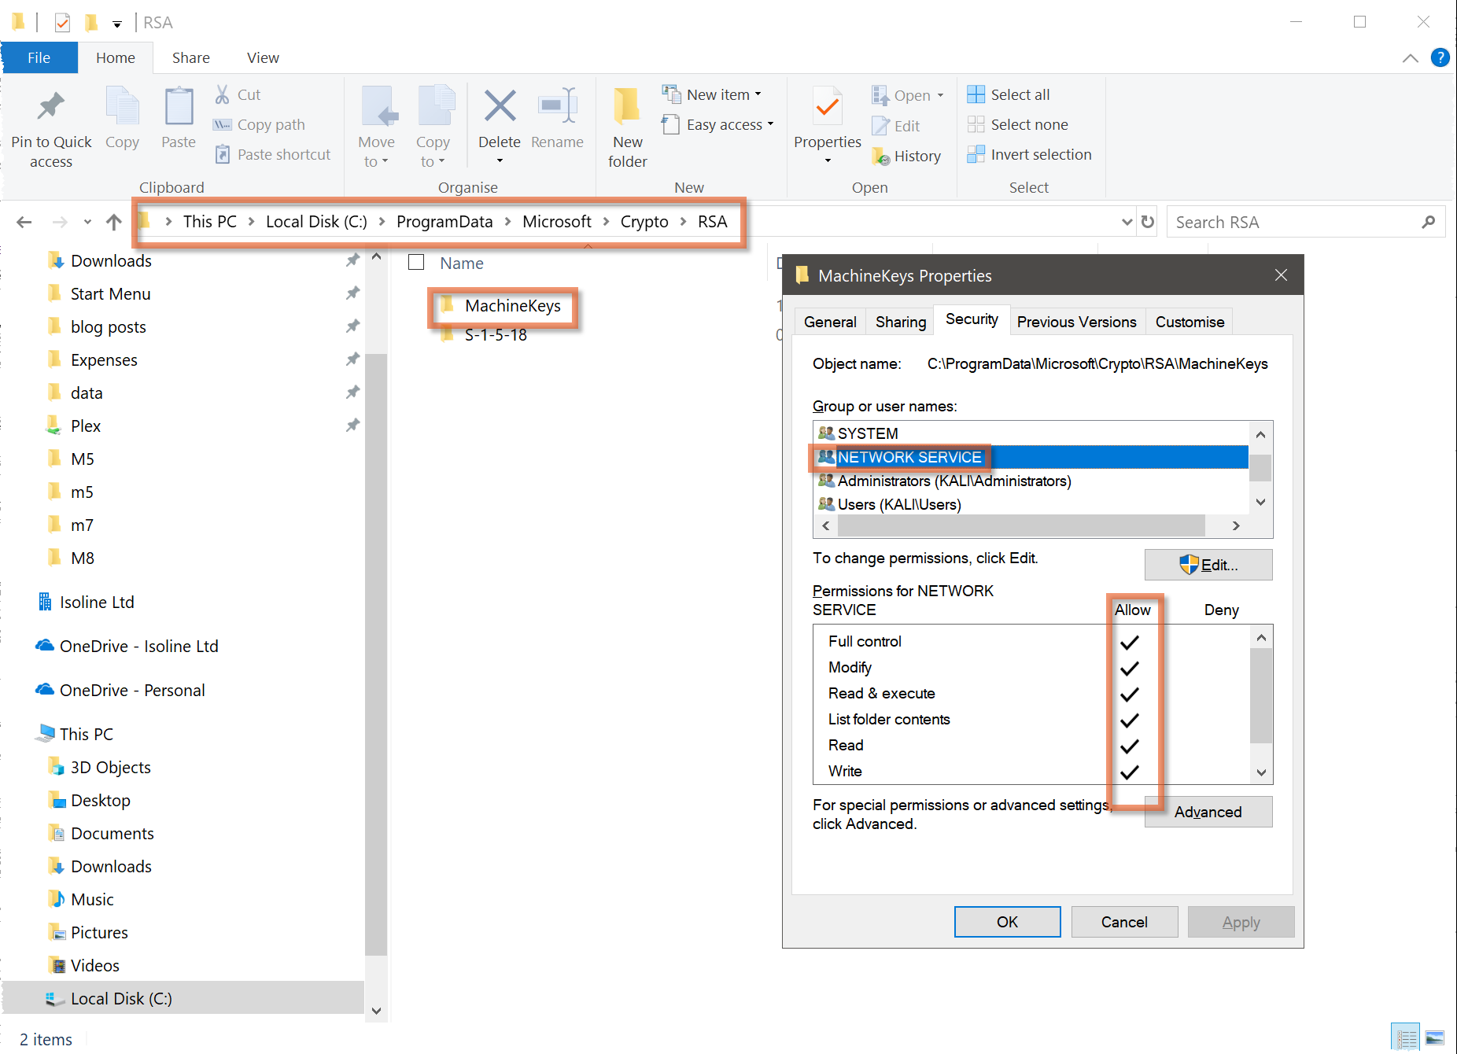
Task: Click Edit in the Open group
Action: tap(896, 126)
